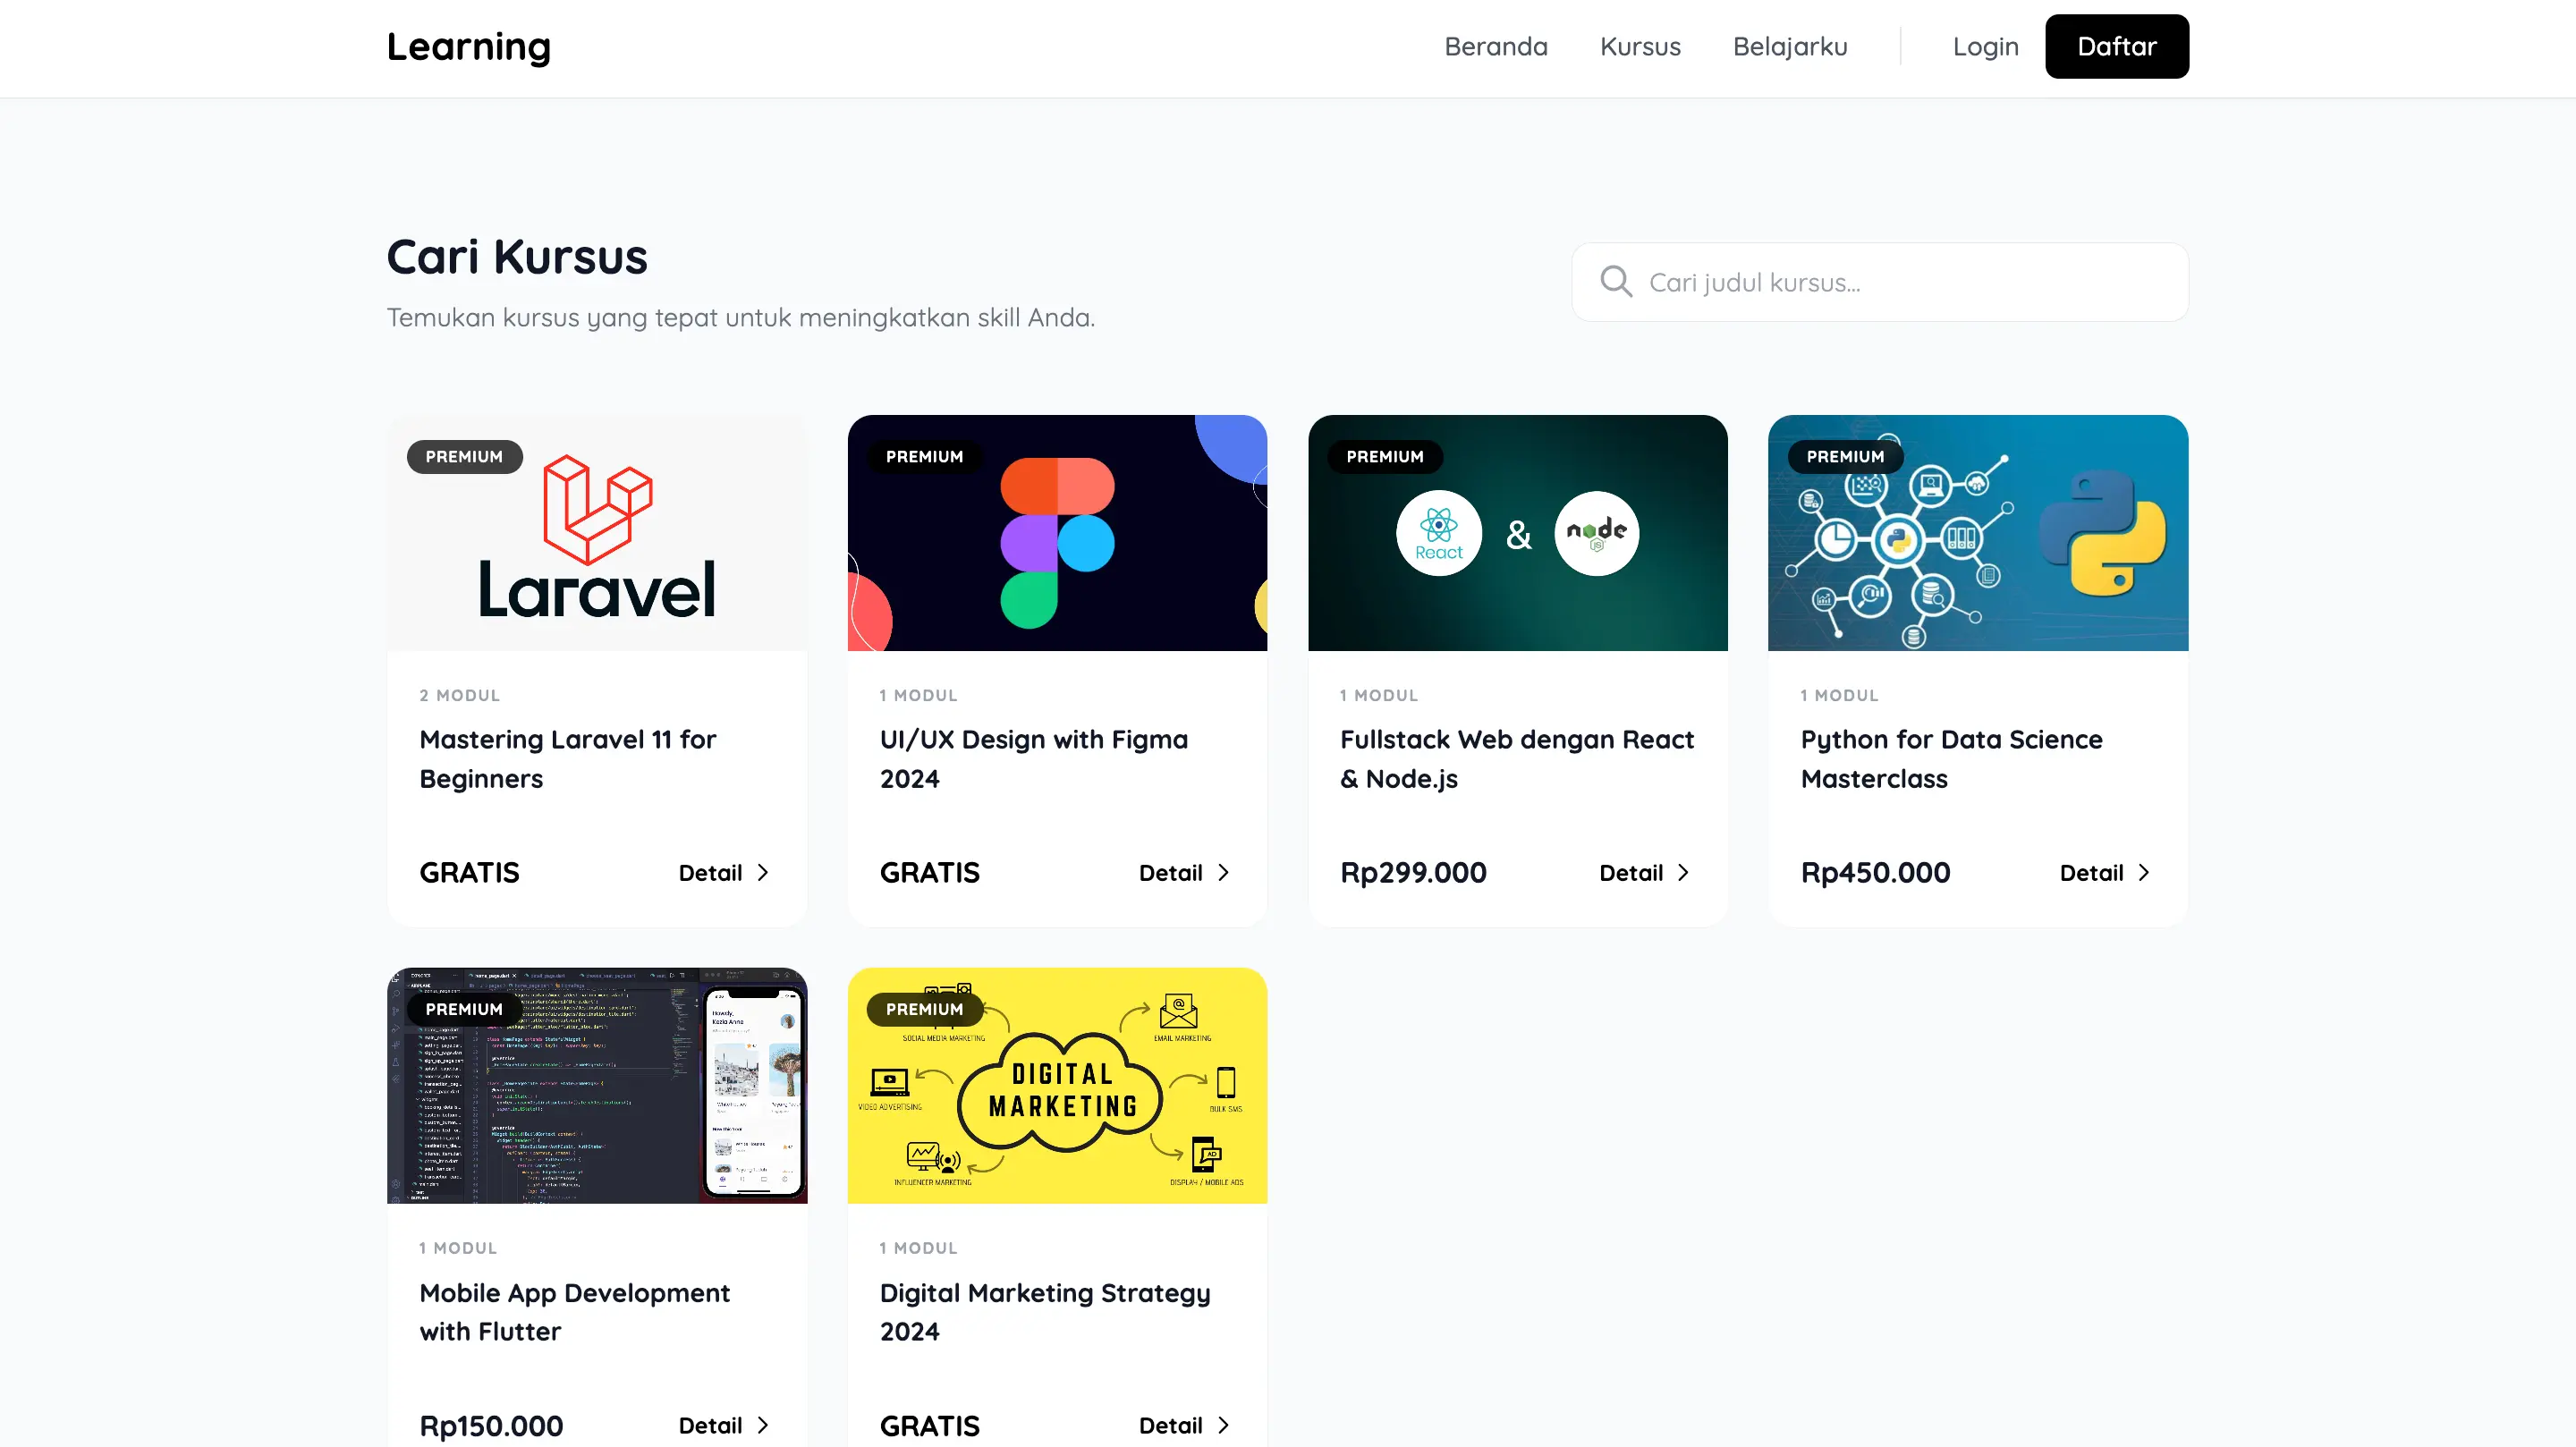Viewport: 2576px width, 1447px height.
Task: Open Detail chevron for UI/UX Design Figma
Action: click(1223, 873)
